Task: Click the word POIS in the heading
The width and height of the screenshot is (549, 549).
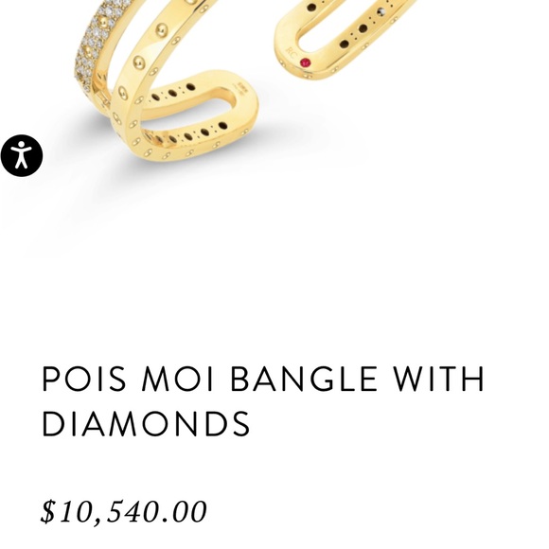Action: tap(84, 379)
